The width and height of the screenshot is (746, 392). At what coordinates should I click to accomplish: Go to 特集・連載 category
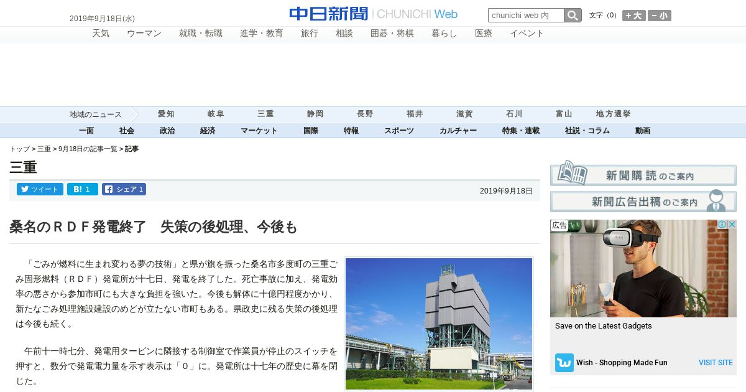click(x=521, y=131)
